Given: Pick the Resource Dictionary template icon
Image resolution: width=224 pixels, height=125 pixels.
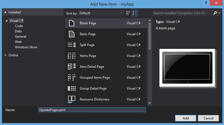Looking at the screenshot, I should tap(71, 99).
